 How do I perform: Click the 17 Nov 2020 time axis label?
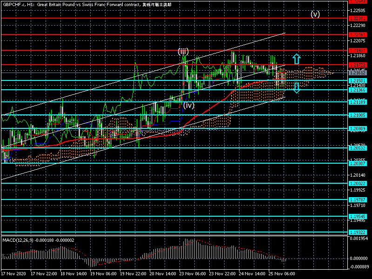tap(13, 273)
